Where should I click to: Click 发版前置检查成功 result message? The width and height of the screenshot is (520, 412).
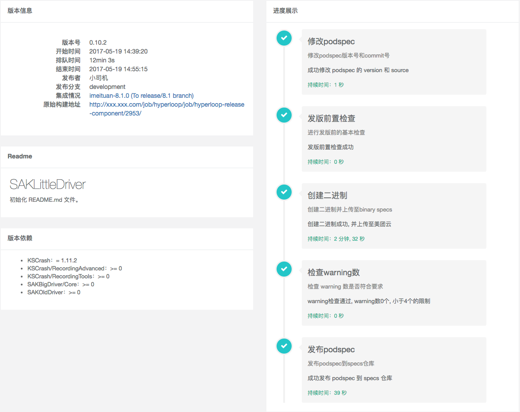330,147
